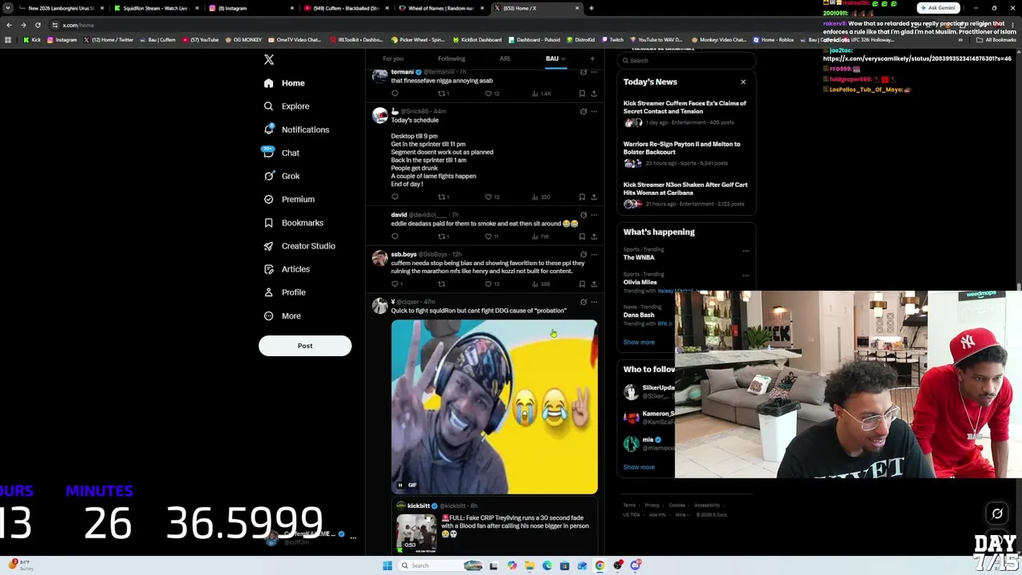The height and width of the screenshot is (575, 1022).
Task: Switch to the For you tab
Action: click(393, 58)
